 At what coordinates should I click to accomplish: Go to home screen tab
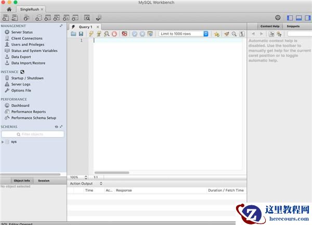(9, 9)
